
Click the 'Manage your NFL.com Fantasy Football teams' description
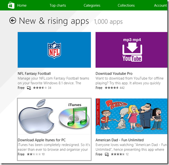click(x=54, y=81)
